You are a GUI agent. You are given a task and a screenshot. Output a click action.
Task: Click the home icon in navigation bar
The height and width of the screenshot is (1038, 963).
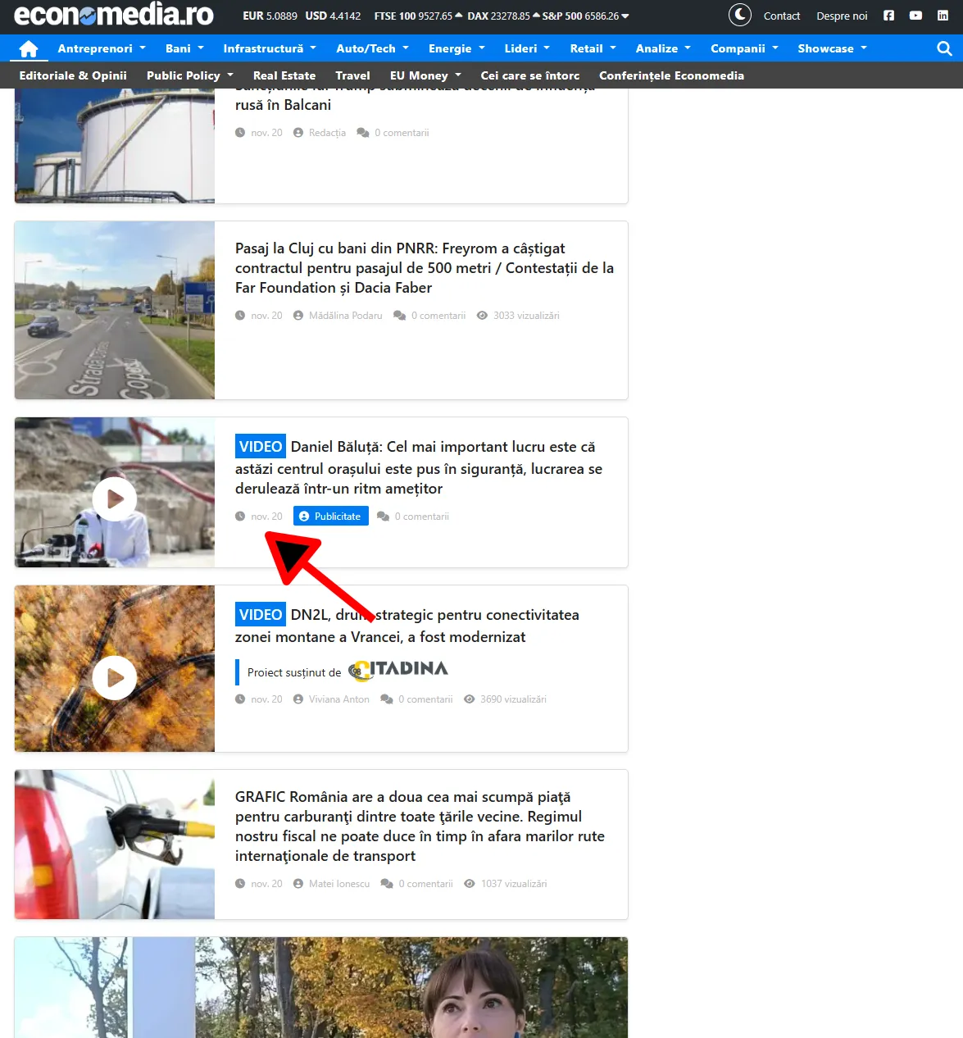coord(29,49)
